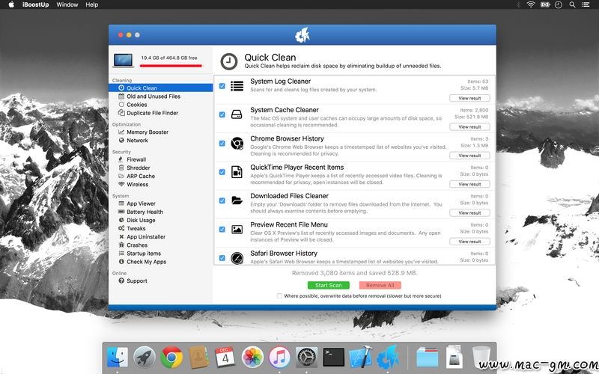Click the System Cache Cleaner drive icon

coord(237,114)
